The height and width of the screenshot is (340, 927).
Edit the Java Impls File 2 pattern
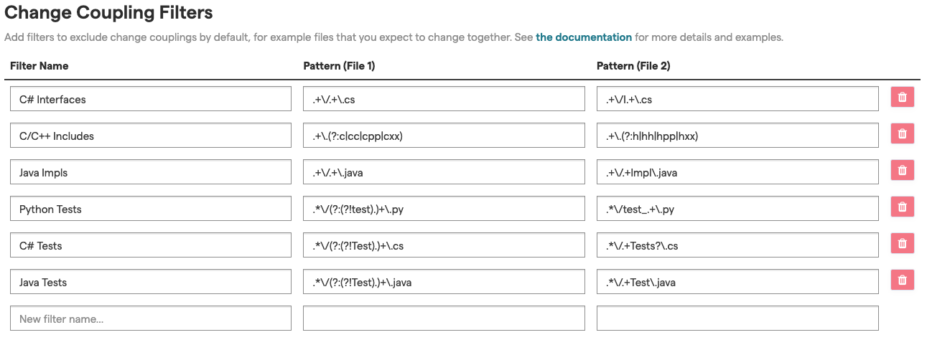tap(737, 172)
